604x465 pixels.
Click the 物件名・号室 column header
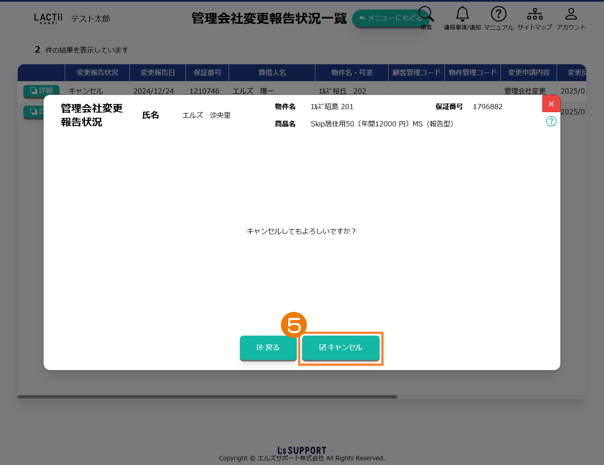coord(352,72)
